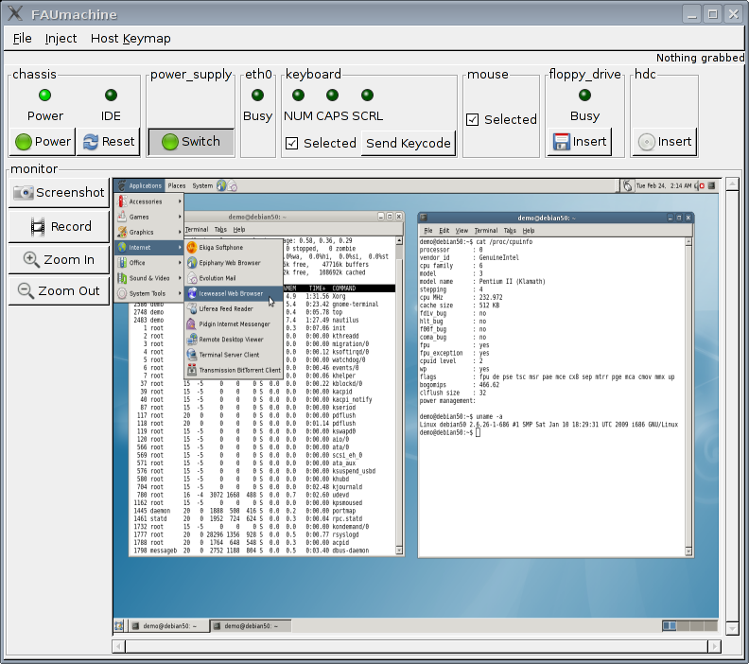This screenshot has height=664, width=749.
Task: Open the Host Keymap menu
Action: point(131,38)
